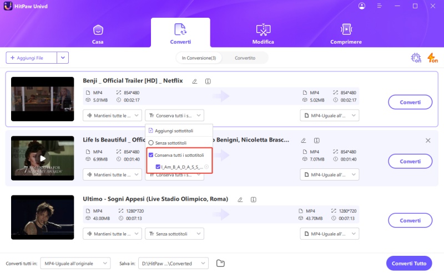444x273 pixels.
Task: Expand the Aggiungi File dropdown arrow
Action: [63, 58]
